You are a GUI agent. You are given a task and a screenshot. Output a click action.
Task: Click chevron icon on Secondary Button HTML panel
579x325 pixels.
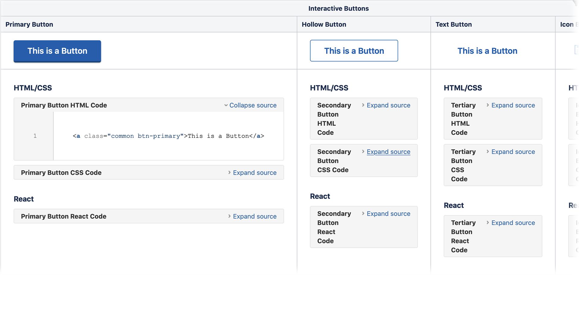pos(363,105)
